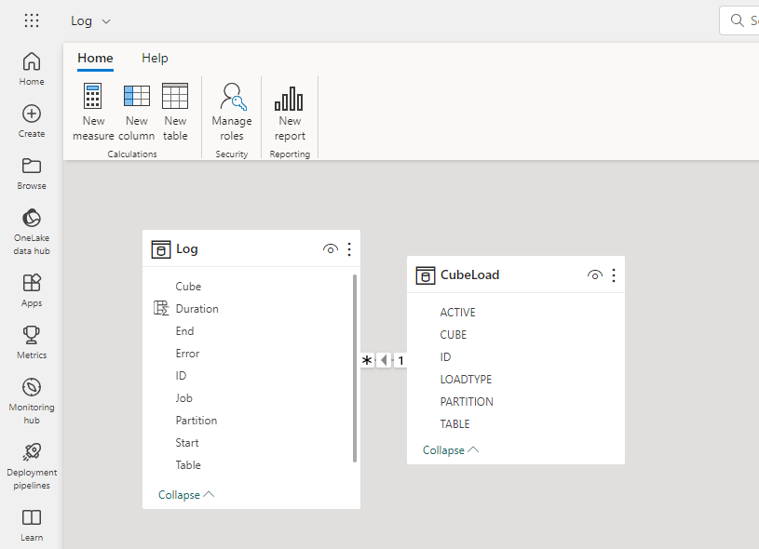Select the Partition field in Log
This screenshot has height=549, width=759.
coord(197,421)
